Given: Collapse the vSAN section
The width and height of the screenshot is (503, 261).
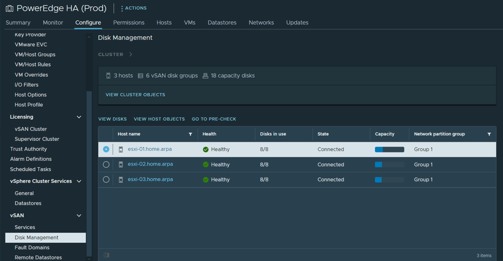Looking at the screenshot, I should (x=79, y=215).
